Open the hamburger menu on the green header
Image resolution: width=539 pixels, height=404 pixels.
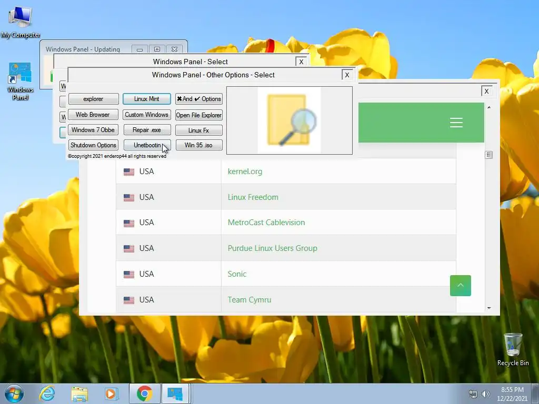[x=456, y=123]
